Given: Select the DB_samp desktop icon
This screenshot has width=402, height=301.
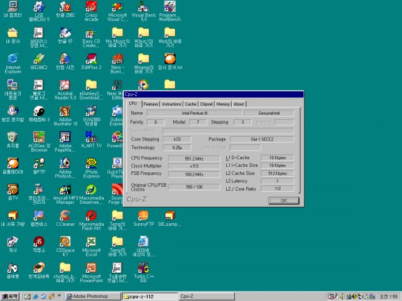Looking at the screenshot, I should point(170,218).
